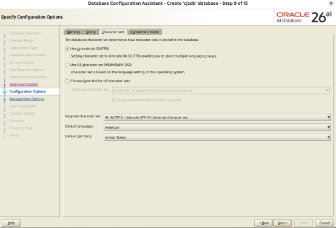
Task: Proceed with the Next button
Action: click(x=283, y=223)
